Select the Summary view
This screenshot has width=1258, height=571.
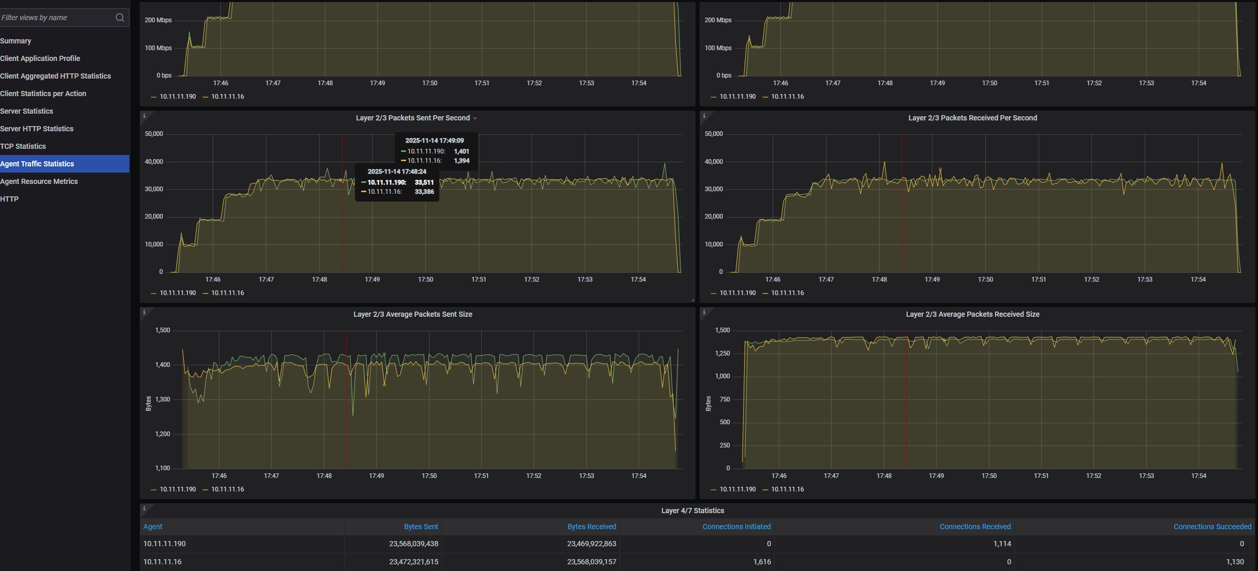point(16,41)
